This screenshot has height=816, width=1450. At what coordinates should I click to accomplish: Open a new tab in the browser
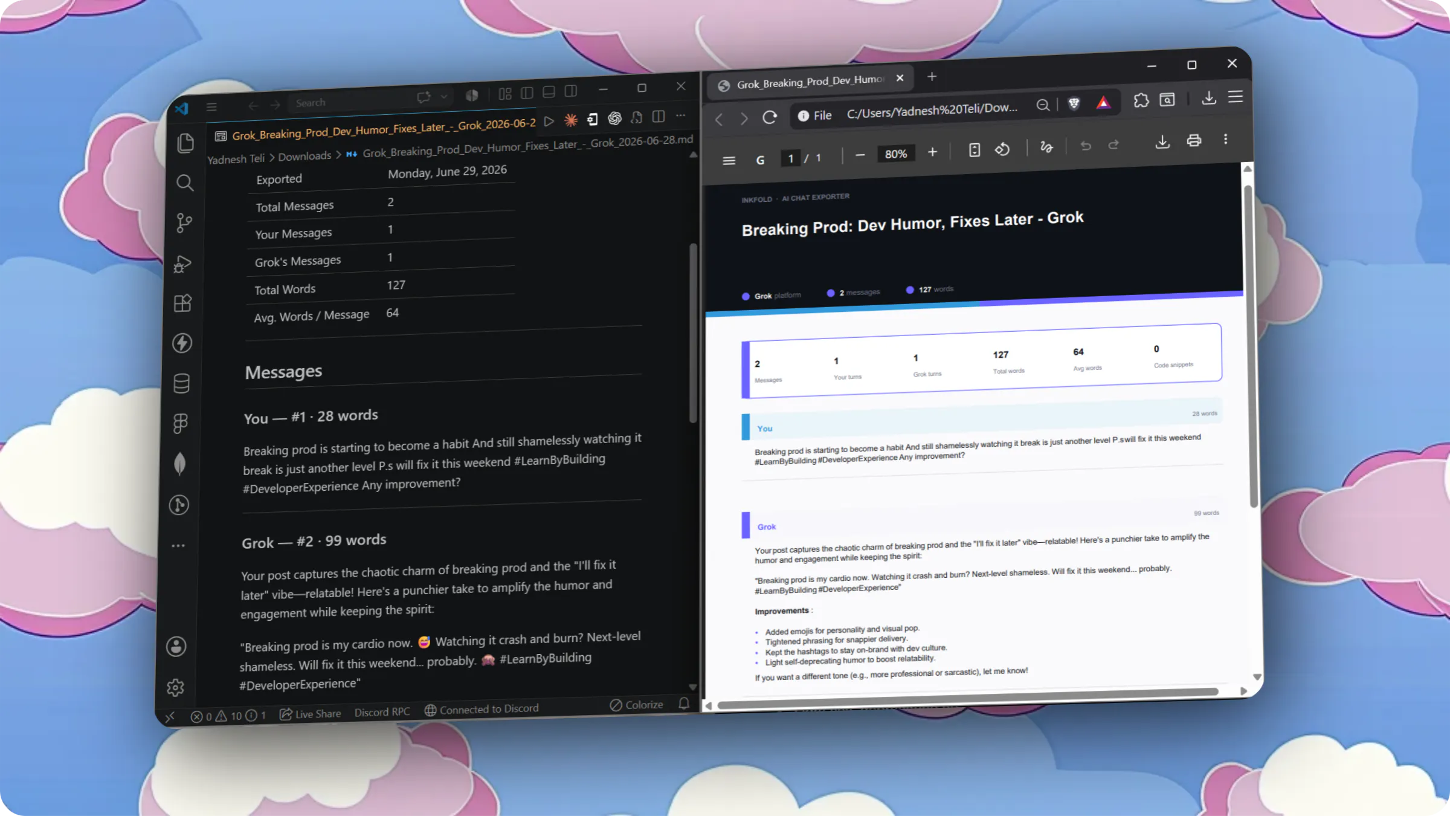tap(932, 76)
